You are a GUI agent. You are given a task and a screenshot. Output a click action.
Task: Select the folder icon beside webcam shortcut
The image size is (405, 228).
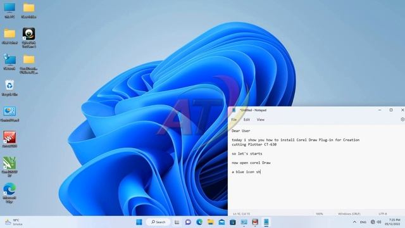[9, 36]
